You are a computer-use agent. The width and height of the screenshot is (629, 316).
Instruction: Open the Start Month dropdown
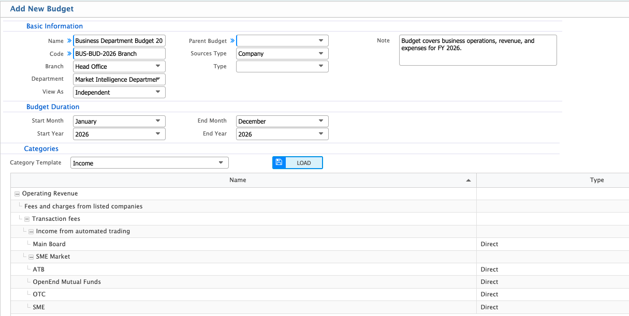point(158,121)
